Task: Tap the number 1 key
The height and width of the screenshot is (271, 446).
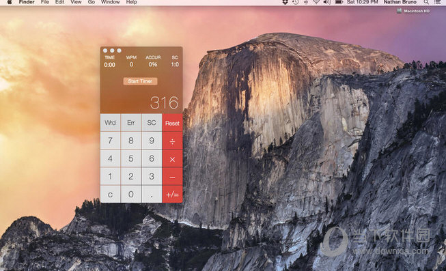Action: pyautogui.click(x=111, y=176)
